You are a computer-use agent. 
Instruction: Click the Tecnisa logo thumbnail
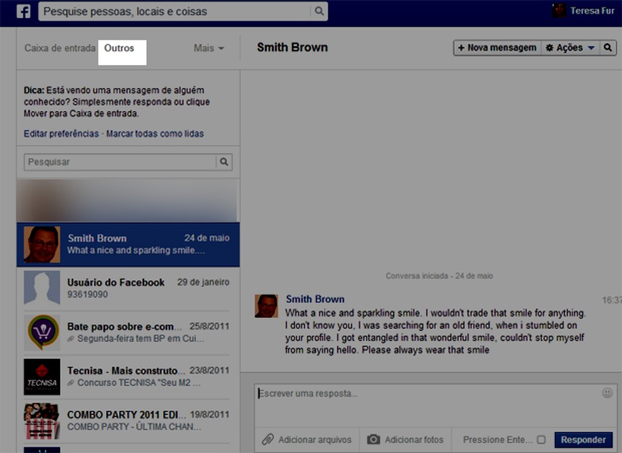point(42,377)
